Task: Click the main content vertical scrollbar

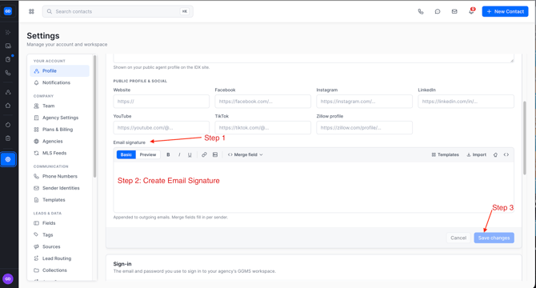Action: coord(524,138)
